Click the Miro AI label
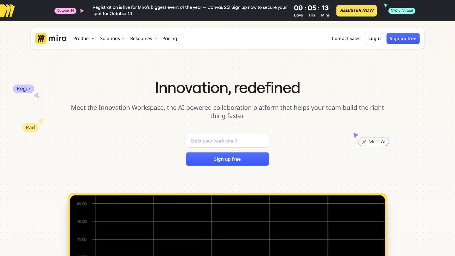This screenshot has height=256, width=455. coord(373,142)
